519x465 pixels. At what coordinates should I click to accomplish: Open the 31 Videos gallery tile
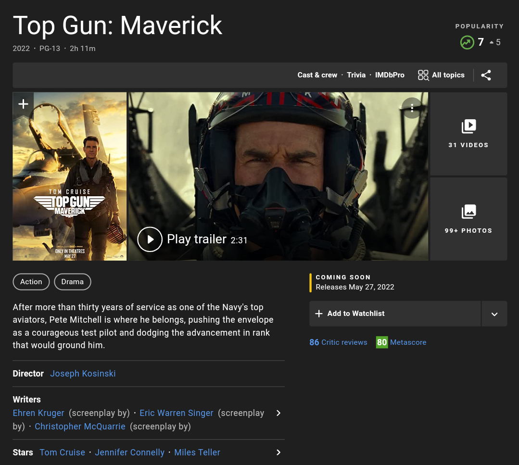click(x=468, y=134)
